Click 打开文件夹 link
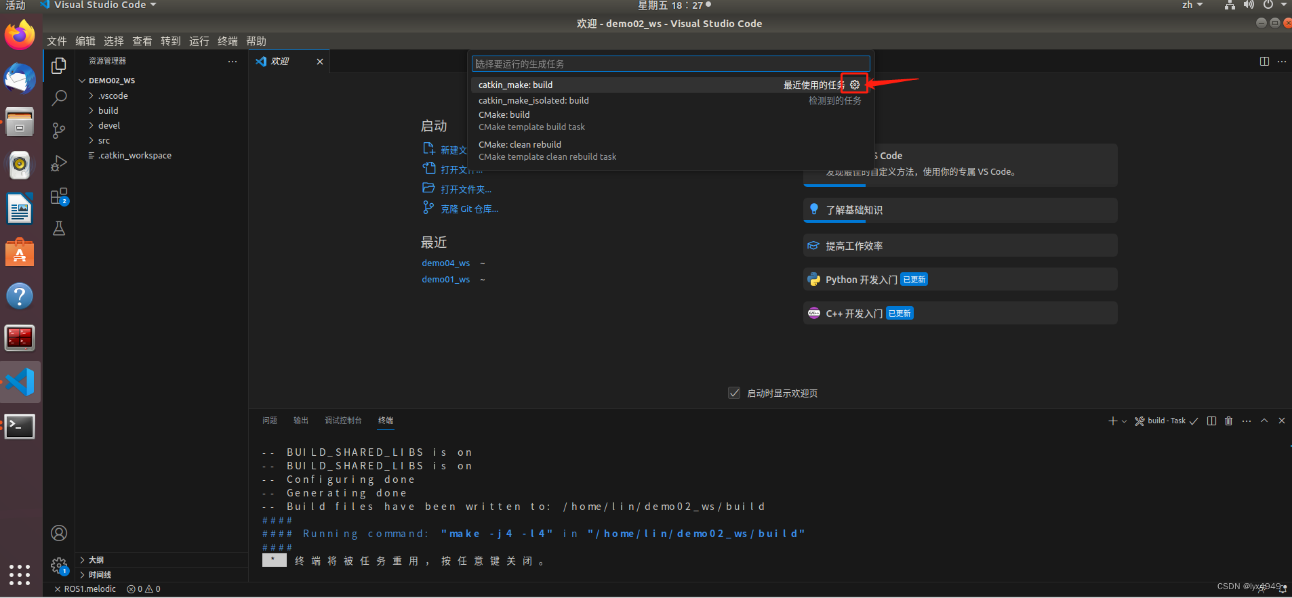This screenshot has height=598, width=1292. click(x=466, y=190)
